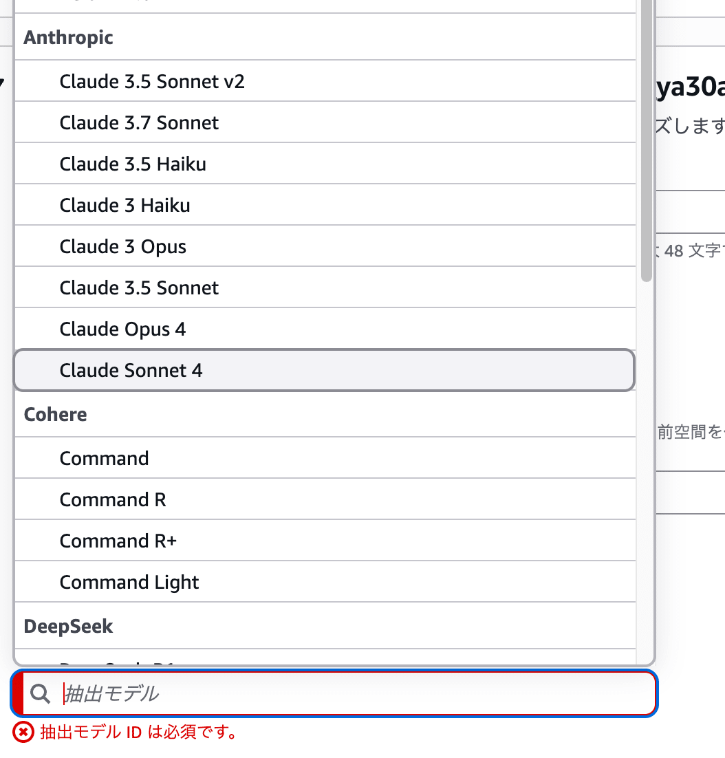
Task: Select the Claude 3 Haiku entry
Action: 125,206
